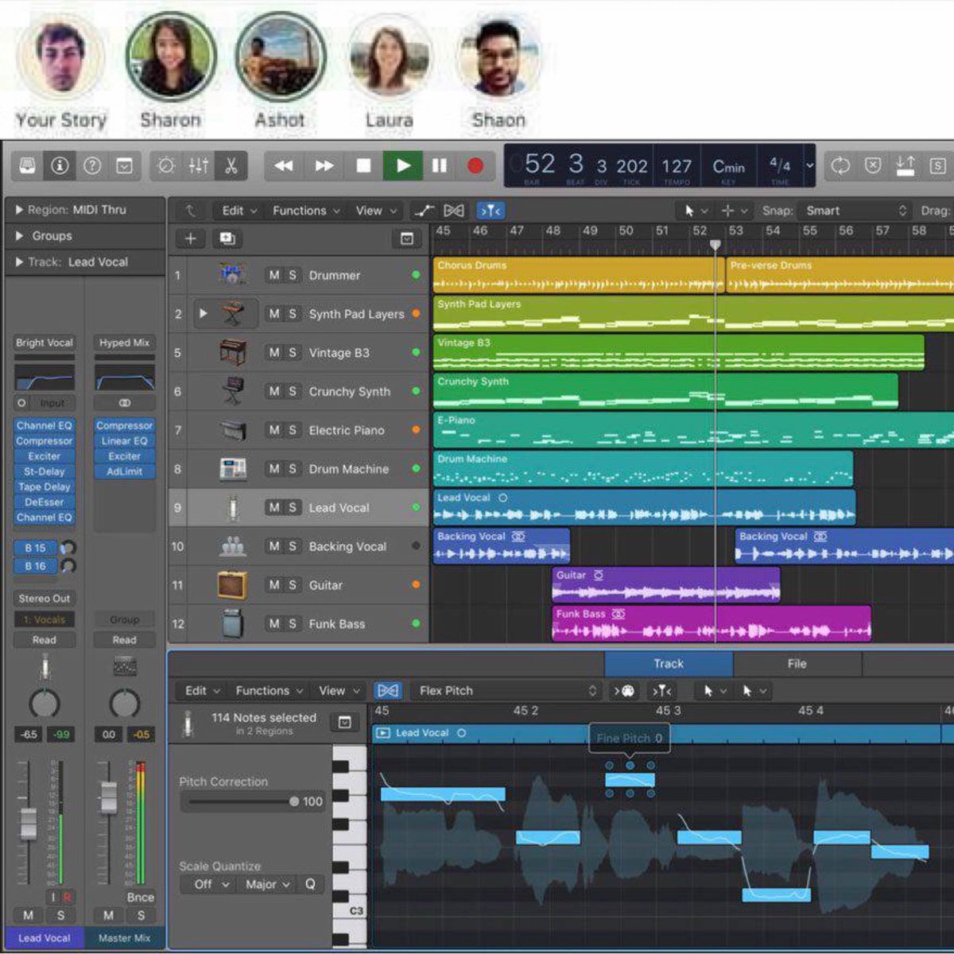
Task: Open the Mixer sliders icon
Action: coord(199,166)
